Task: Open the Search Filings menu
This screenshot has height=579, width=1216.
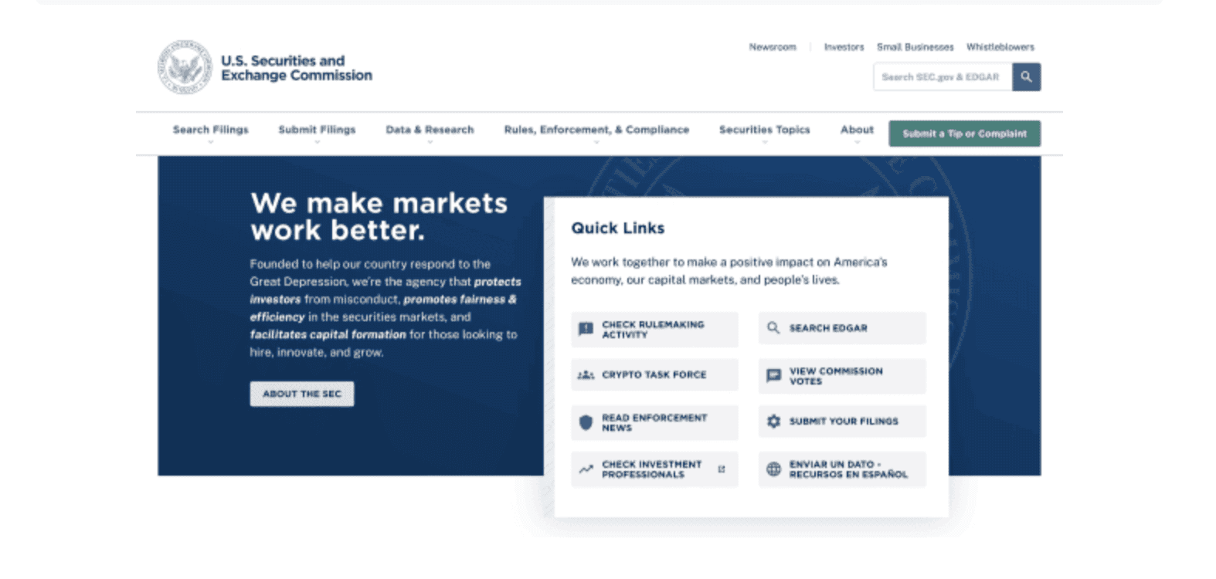Action: [211, 130]
